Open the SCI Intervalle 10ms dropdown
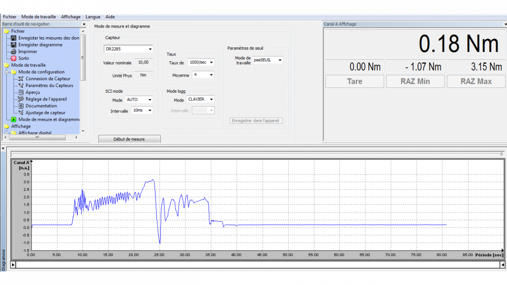This screenshot has height=285, width=507. click(150, 111)
